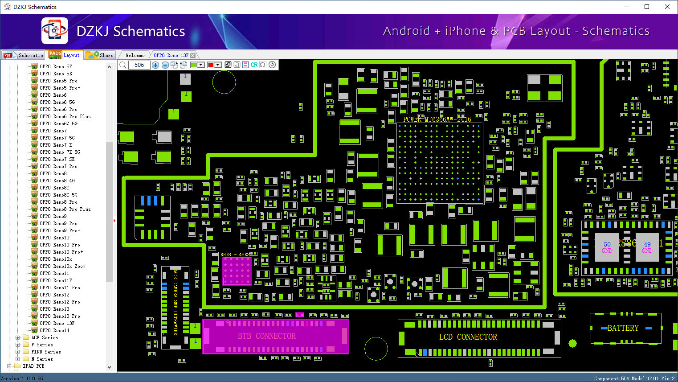Click the LCD CONNECTOR component
This screenshot has height=382, width=678.
[x=479, y=338]
